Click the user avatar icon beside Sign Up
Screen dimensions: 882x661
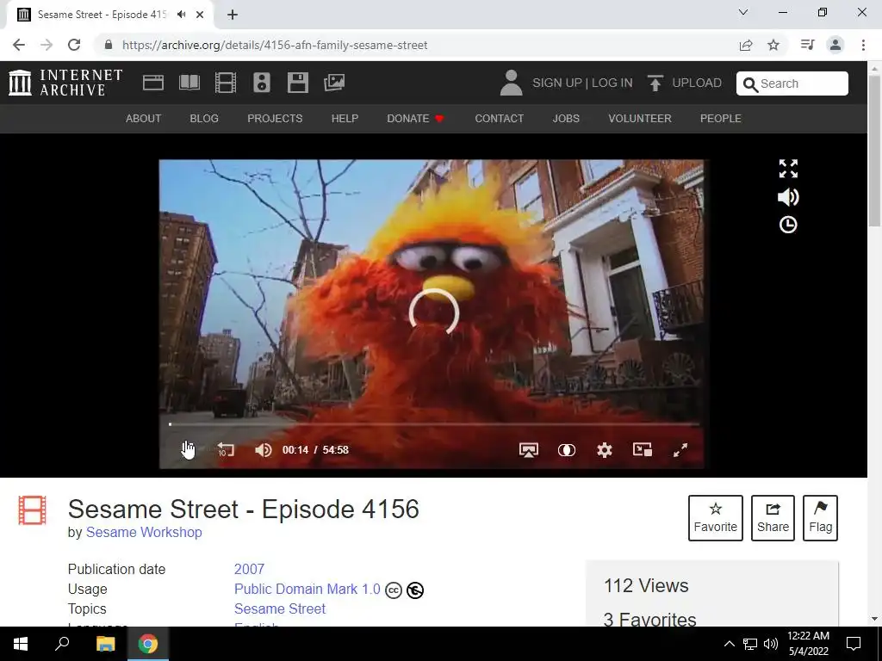[x=511, y=83]
